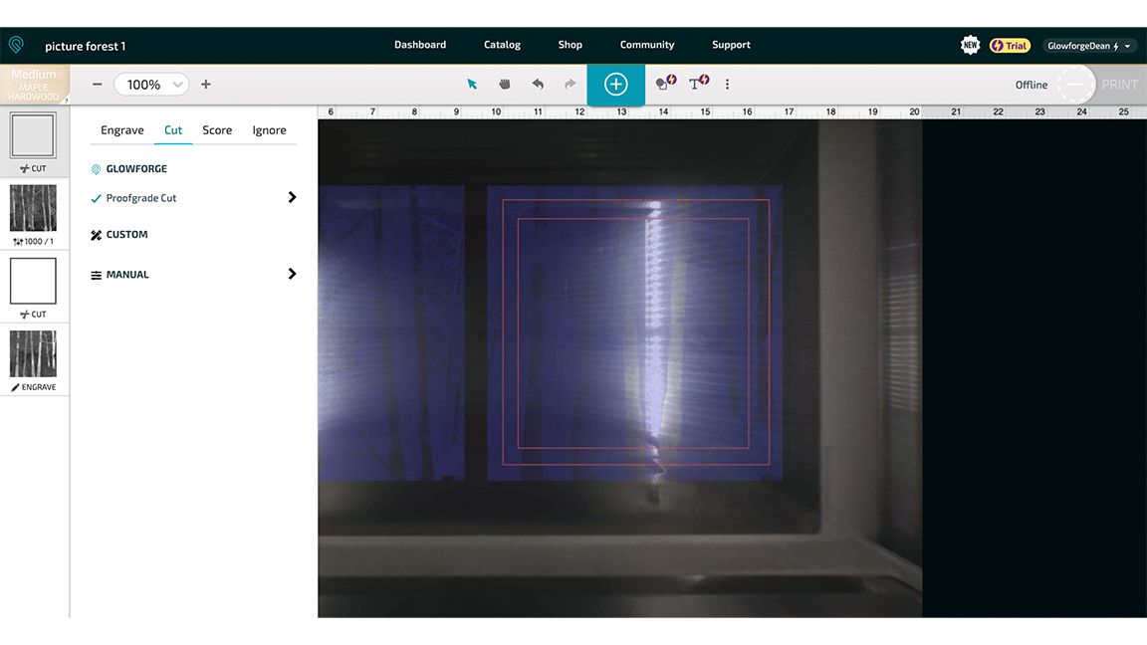Expand the Manual settings chevron

pos(292,274)
